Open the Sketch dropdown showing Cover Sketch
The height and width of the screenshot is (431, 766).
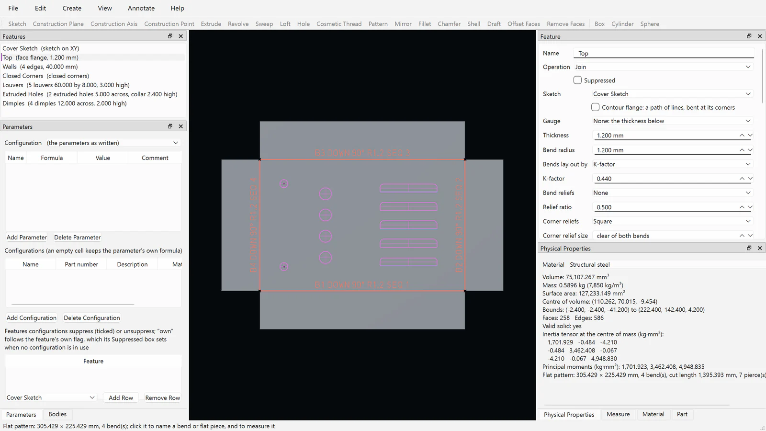tap(672, 94)
